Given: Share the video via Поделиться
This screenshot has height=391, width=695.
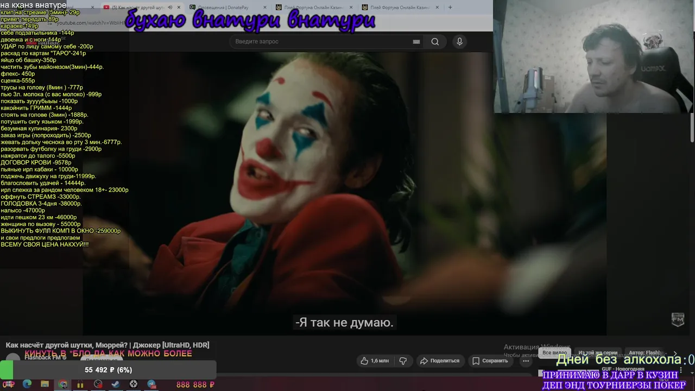Looking at the screenshot, I should (440, 361).
